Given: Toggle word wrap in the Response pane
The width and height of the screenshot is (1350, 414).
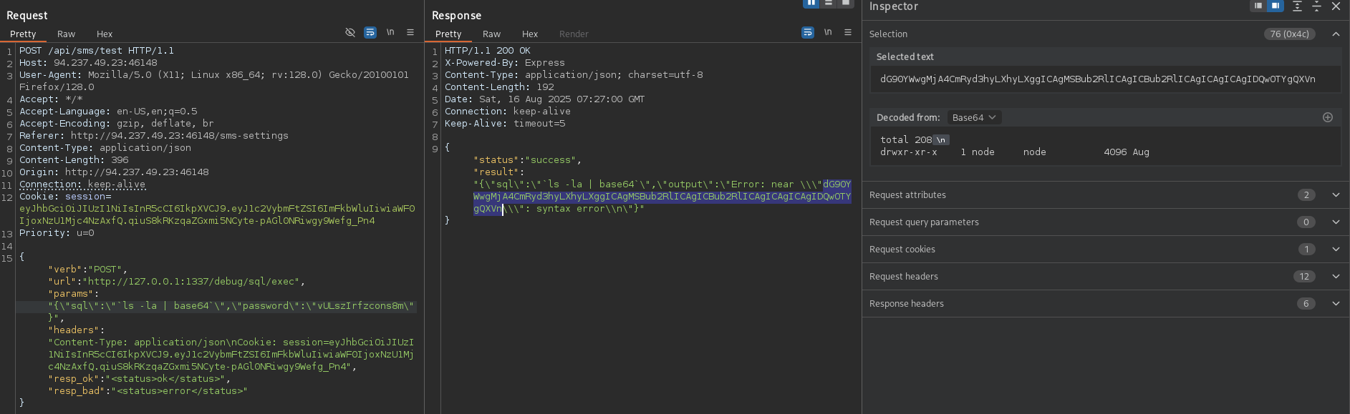Looking at the screenshot, I should [x=808, y=33].
